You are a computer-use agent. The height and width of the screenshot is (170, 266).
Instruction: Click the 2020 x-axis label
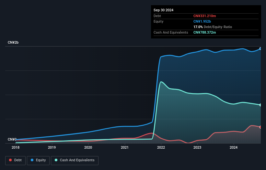(88, 147)
